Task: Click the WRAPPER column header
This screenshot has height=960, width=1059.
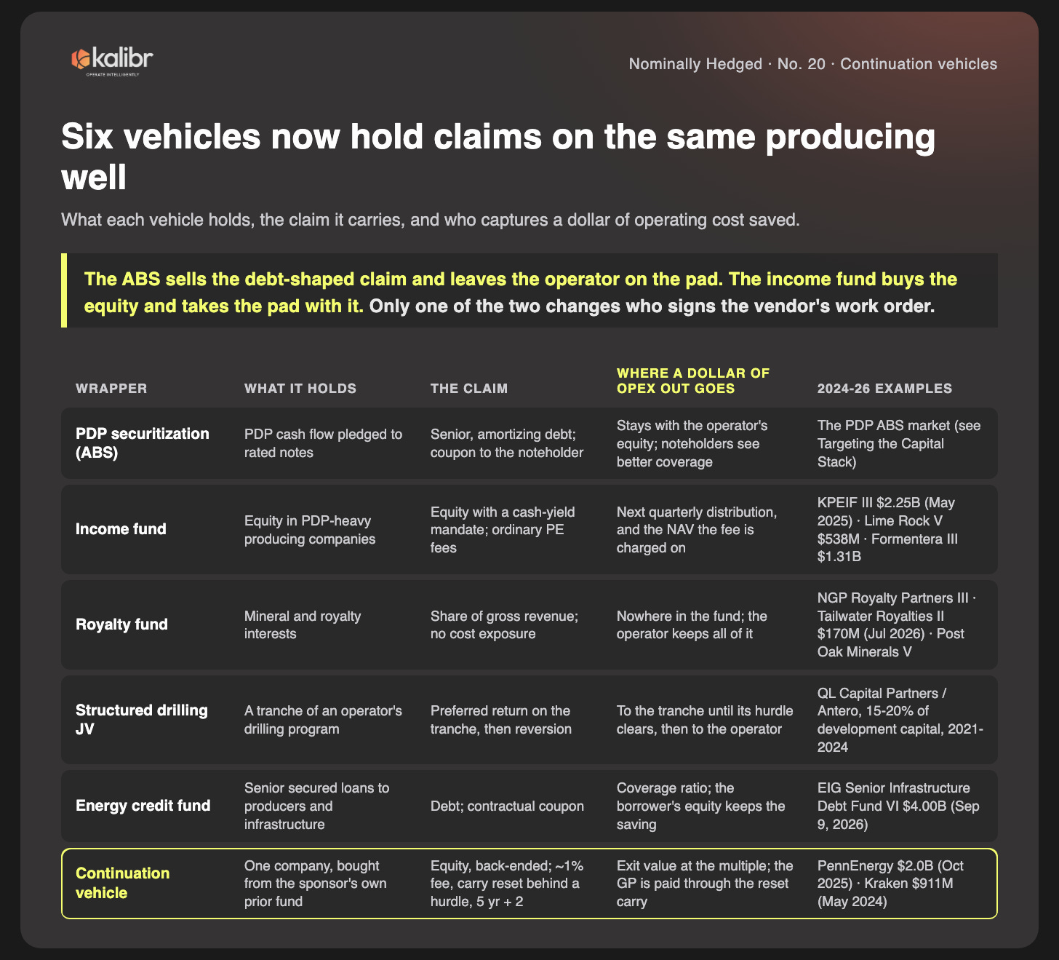Action: (x=111, y=389)
